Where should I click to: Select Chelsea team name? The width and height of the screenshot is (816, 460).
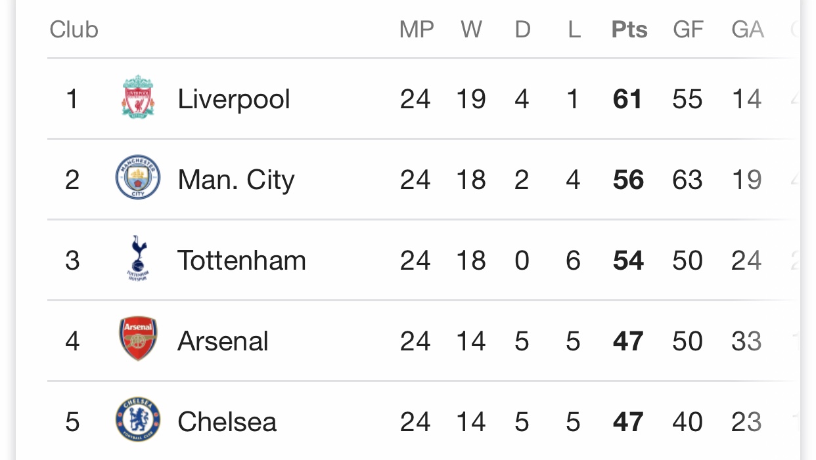pos(227,422)
